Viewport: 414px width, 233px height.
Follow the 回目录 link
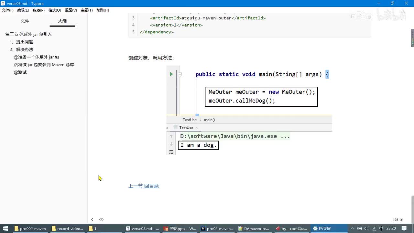[x=151, y=186]
